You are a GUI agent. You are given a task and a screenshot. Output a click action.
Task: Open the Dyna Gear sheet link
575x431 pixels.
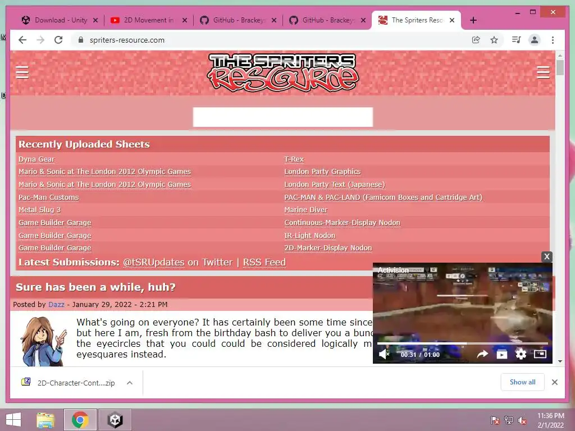pos(36,159)
